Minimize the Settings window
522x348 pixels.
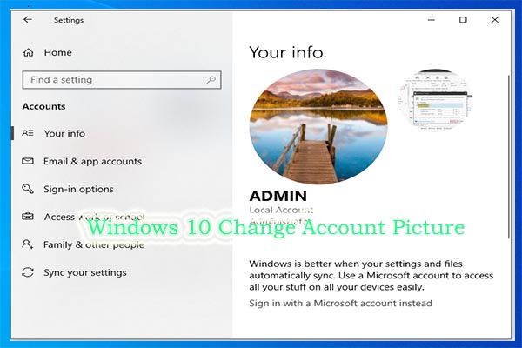(432, 20)
